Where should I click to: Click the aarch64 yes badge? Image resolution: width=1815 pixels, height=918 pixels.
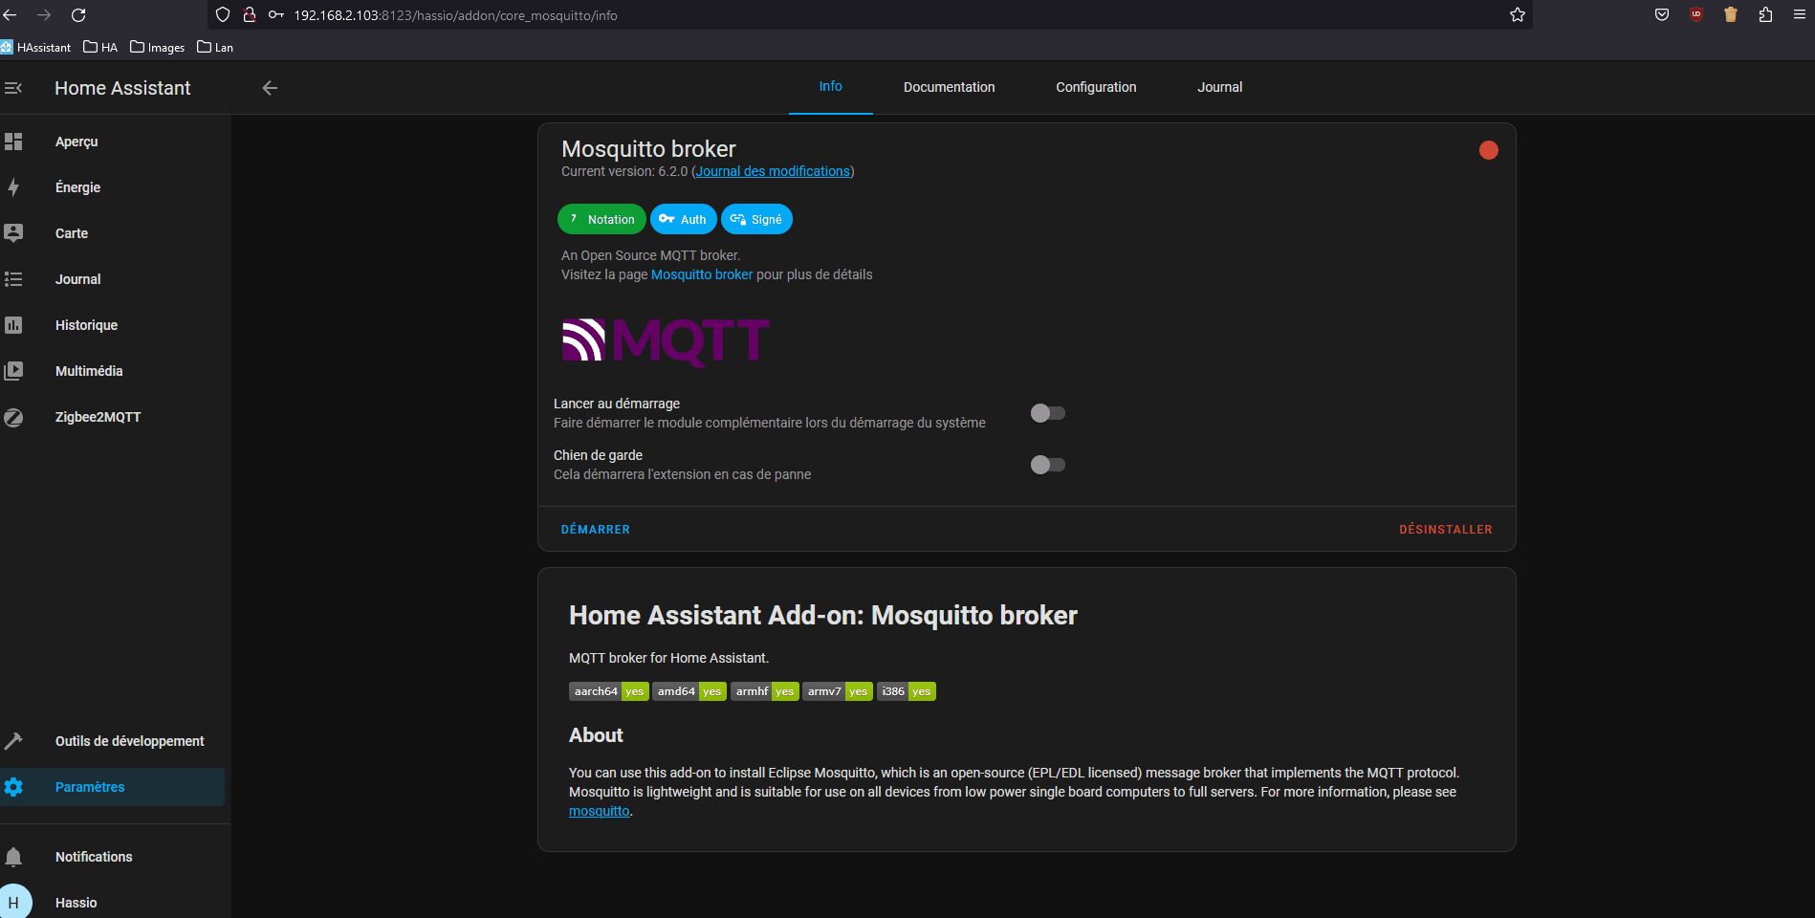[x=608, y=691]
